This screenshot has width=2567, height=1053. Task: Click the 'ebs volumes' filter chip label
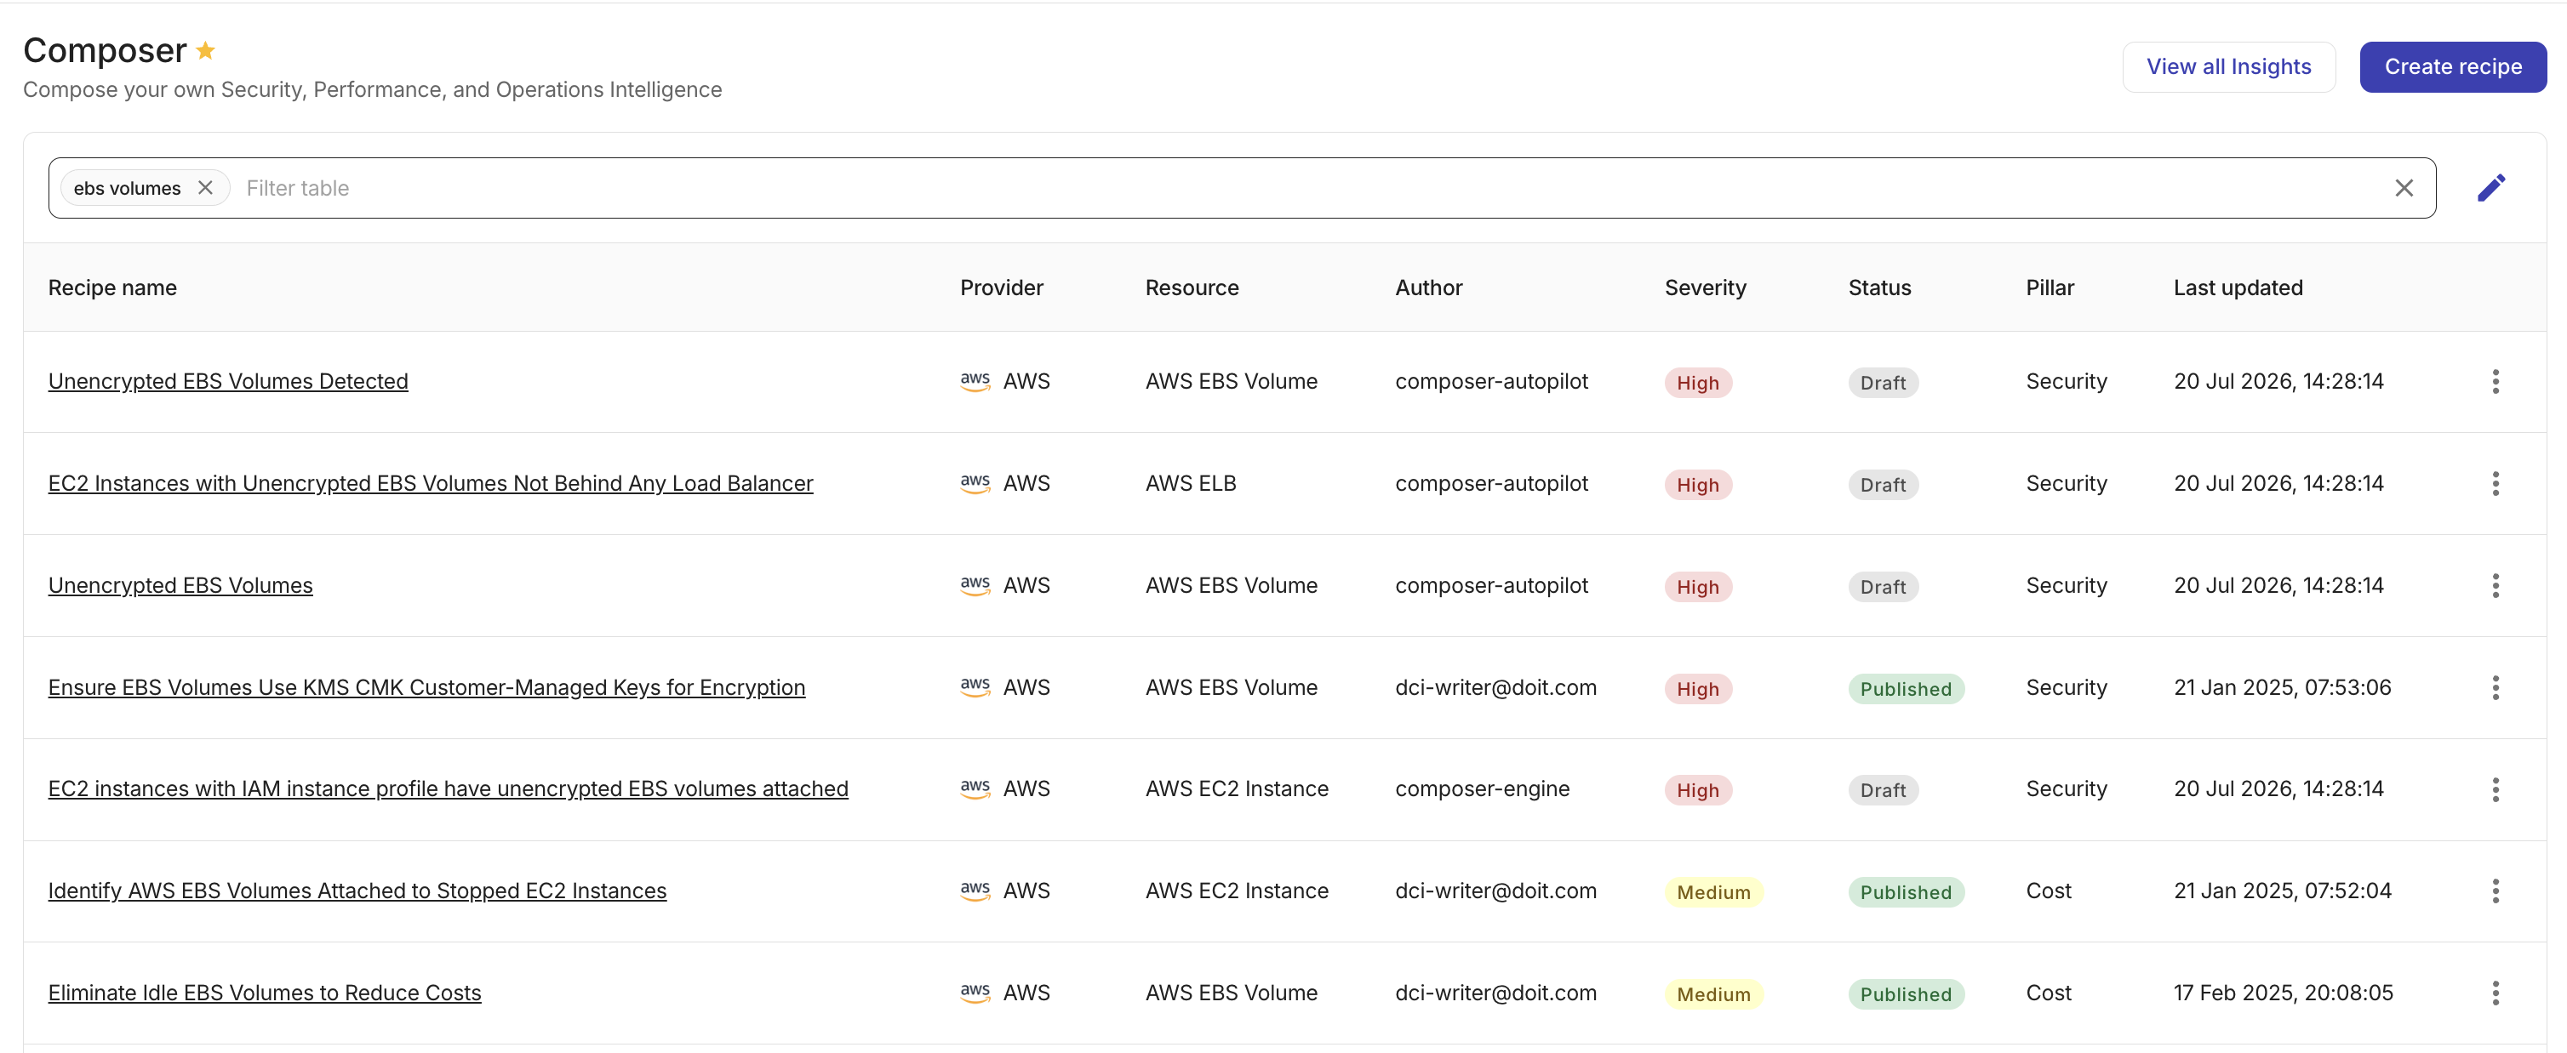(127, 187)
